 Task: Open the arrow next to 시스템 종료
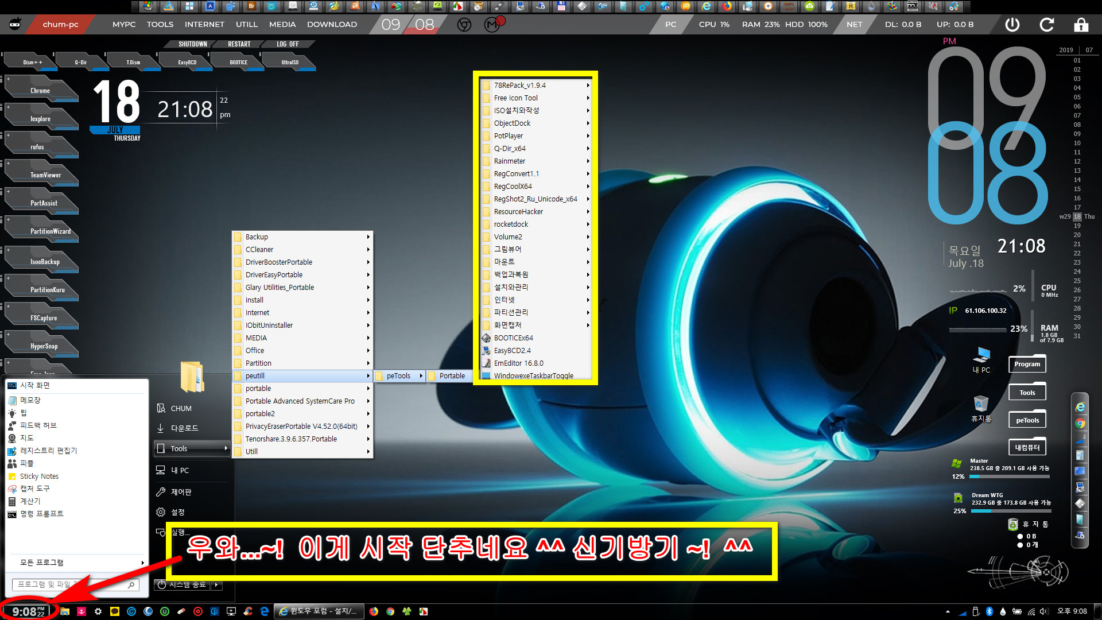[x=216, y=585]
